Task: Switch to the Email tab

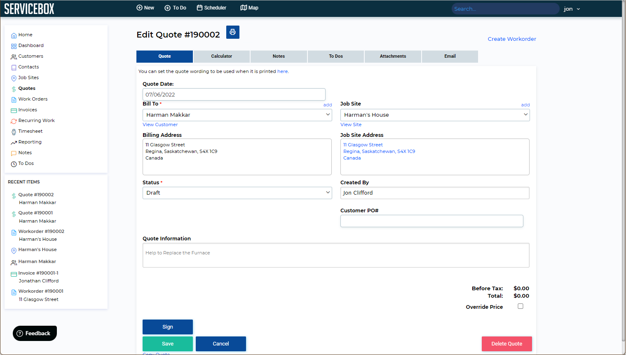Action: click(x=450, y=56)
